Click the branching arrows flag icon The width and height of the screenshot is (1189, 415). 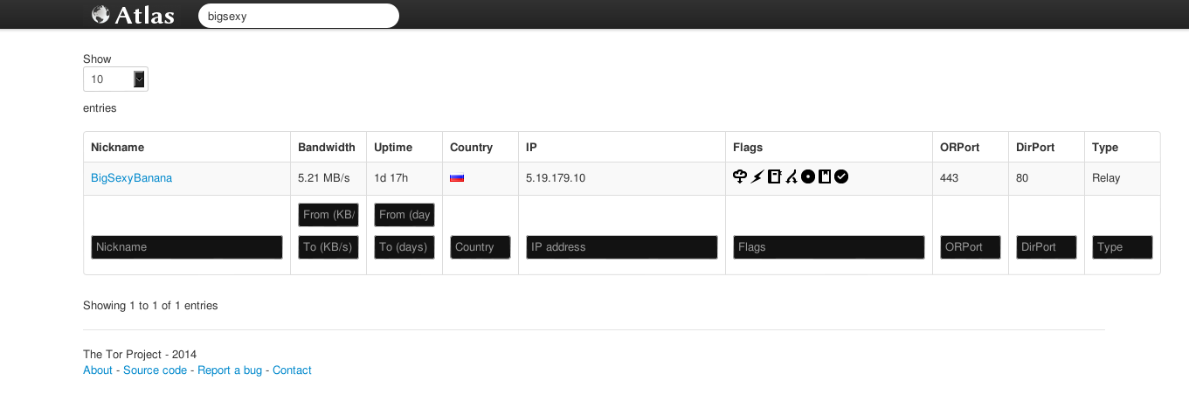pos(791,177)
